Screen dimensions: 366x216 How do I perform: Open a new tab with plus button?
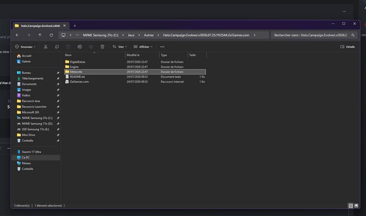point(75,26)
